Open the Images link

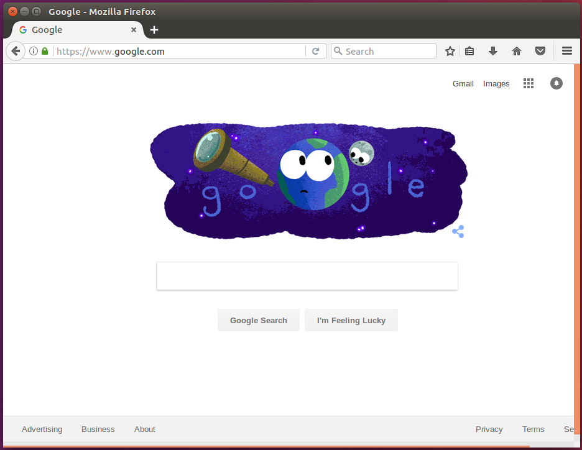pyautogui.click(x=496, y=84)
